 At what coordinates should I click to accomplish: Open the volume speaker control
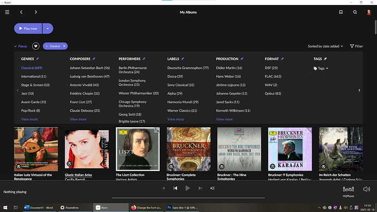click(367, 189)
